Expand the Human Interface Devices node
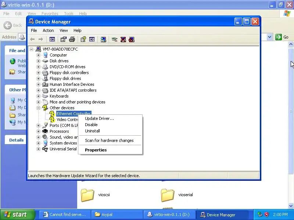The height and width of the screenshot is (220, 294). click(39, 84)
